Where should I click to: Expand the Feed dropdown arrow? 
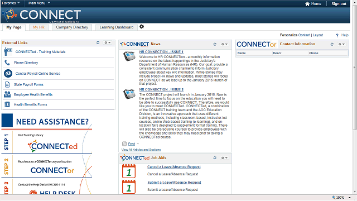click(138, 144)
